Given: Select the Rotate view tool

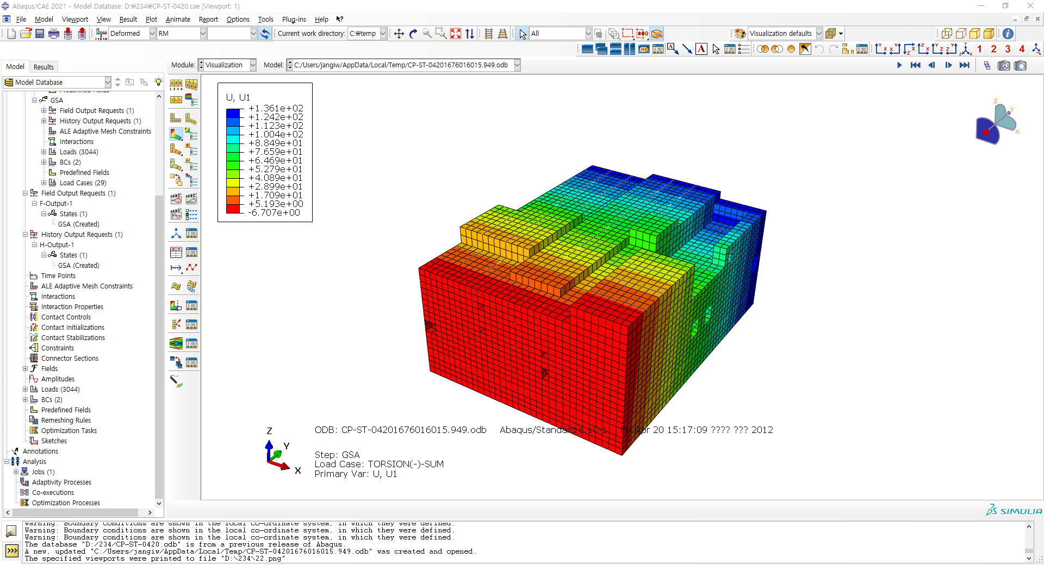Looking at the screenshot, I should (413, 34).
